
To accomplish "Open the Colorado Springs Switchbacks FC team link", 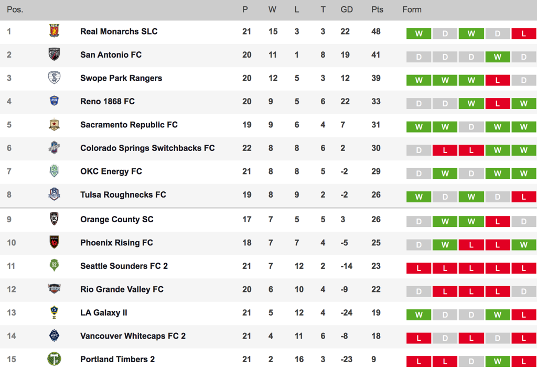I will [147, 148].
